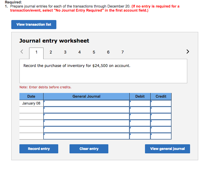Open fourth row General Journal account field

86,123
